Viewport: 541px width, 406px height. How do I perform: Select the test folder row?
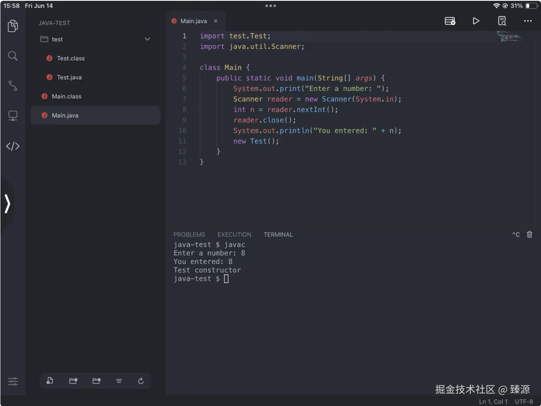pos(95,39)
